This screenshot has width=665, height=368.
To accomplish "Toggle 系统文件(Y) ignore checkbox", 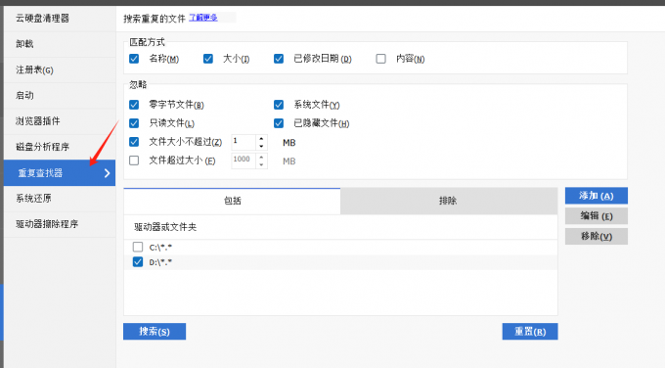I will [x=279, y=105].
